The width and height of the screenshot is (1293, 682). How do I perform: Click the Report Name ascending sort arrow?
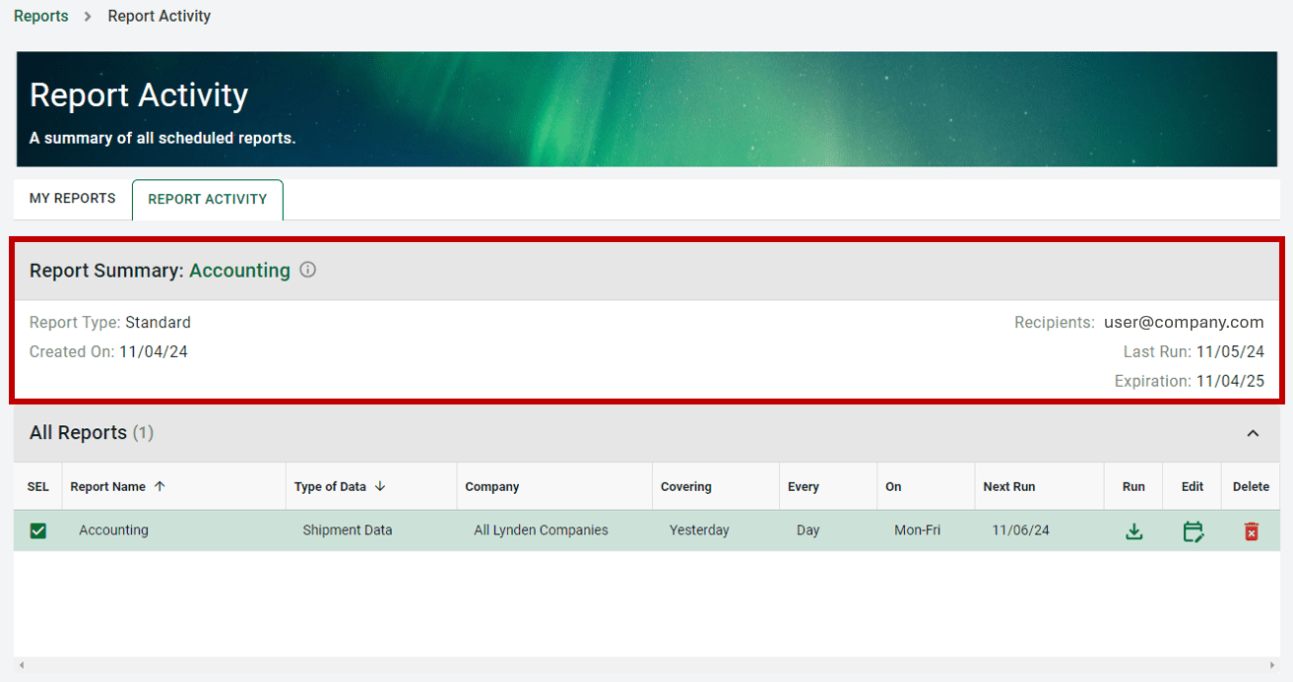161,486
